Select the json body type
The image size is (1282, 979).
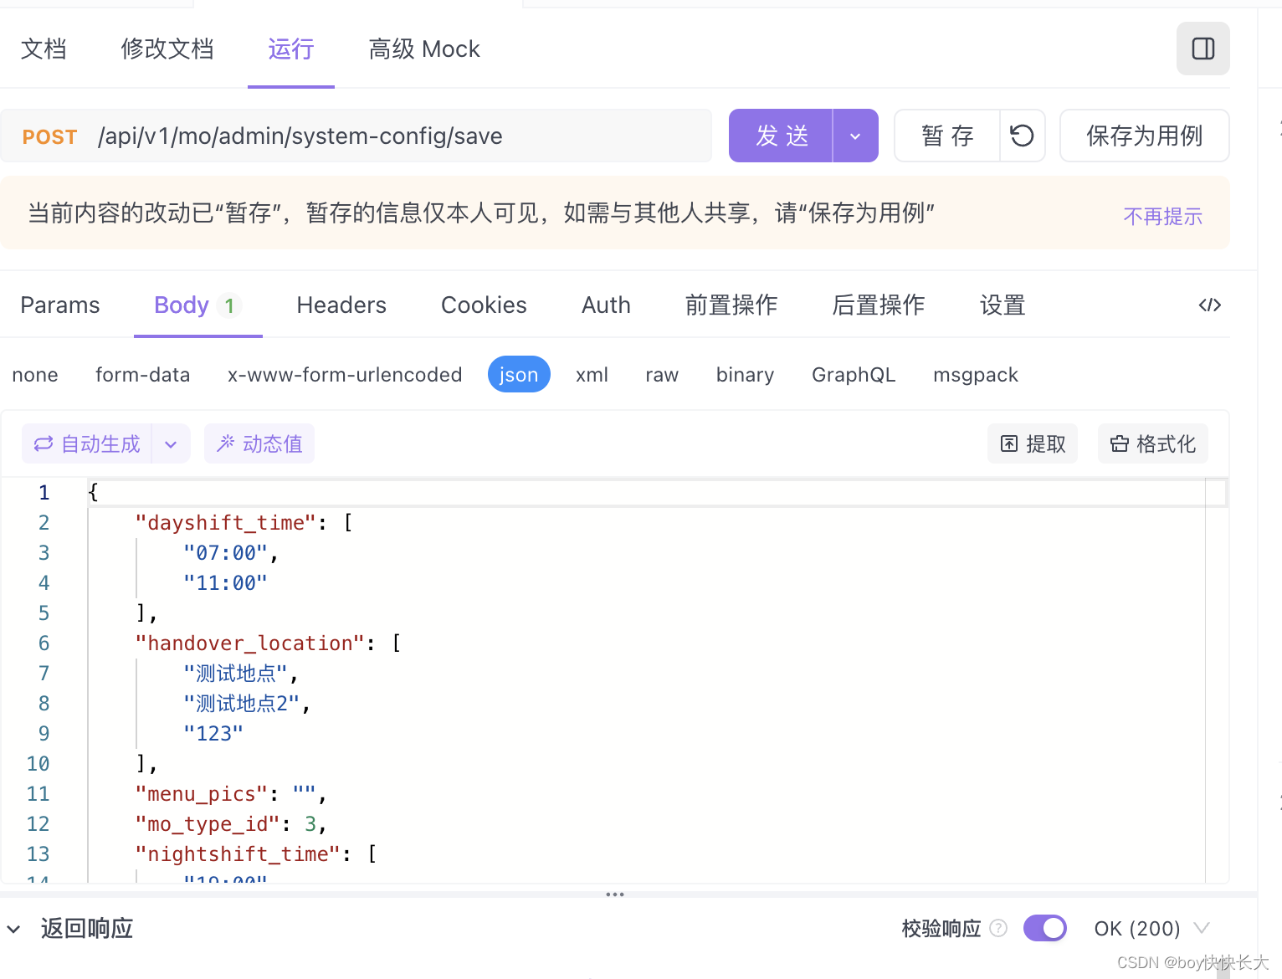519,374
